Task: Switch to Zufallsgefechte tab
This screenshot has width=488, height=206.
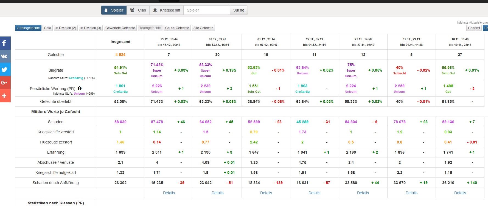Action: (x=28, y=28)
